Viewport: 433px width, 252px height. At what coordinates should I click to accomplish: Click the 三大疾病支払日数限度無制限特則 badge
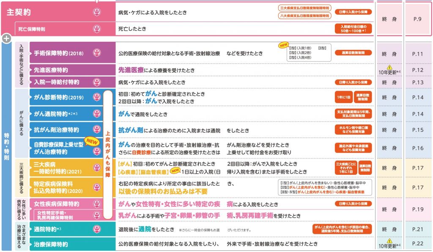pos(304,8)
